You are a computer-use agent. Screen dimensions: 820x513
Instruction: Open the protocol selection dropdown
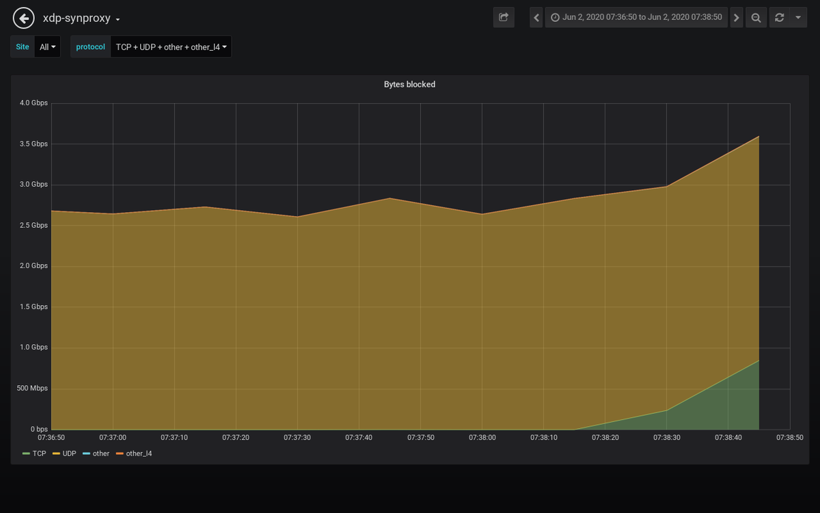(170, 47)
